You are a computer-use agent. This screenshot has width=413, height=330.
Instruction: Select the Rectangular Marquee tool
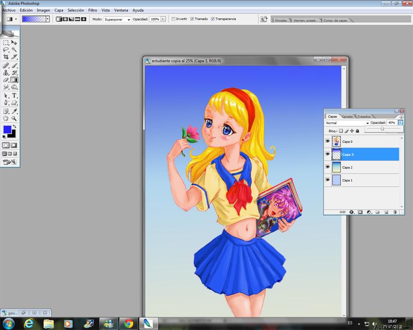(x=6, y=43)
